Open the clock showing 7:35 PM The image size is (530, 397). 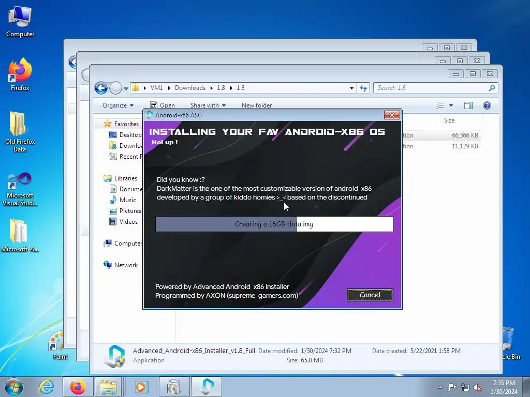(504, 387)
